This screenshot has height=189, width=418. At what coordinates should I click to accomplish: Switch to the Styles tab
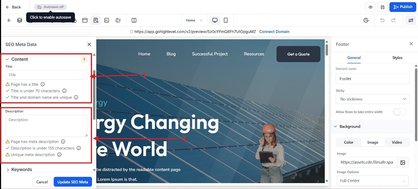[x=397, y=58]
